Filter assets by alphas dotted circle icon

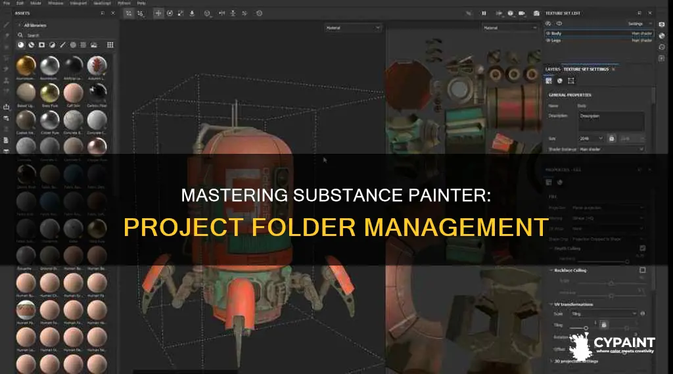pos(73,45)
